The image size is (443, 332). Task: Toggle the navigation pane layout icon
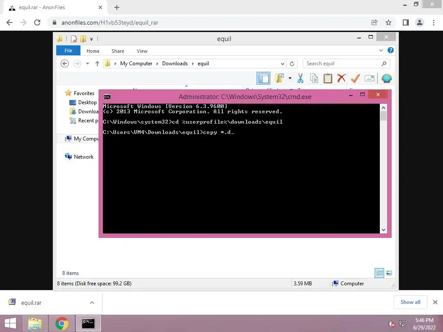[263, 78]
